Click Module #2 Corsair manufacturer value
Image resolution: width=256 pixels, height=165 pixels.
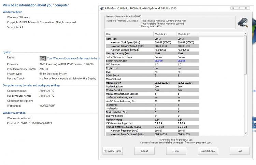point(181,57)
